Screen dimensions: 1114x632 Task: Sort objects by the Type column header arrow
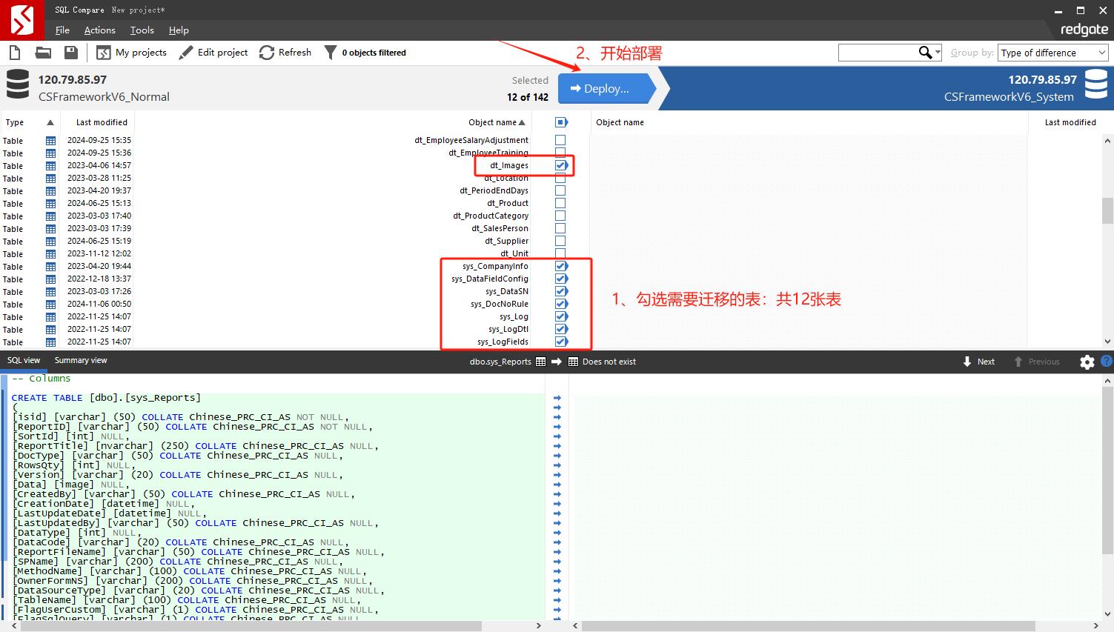tap(50, 122)
